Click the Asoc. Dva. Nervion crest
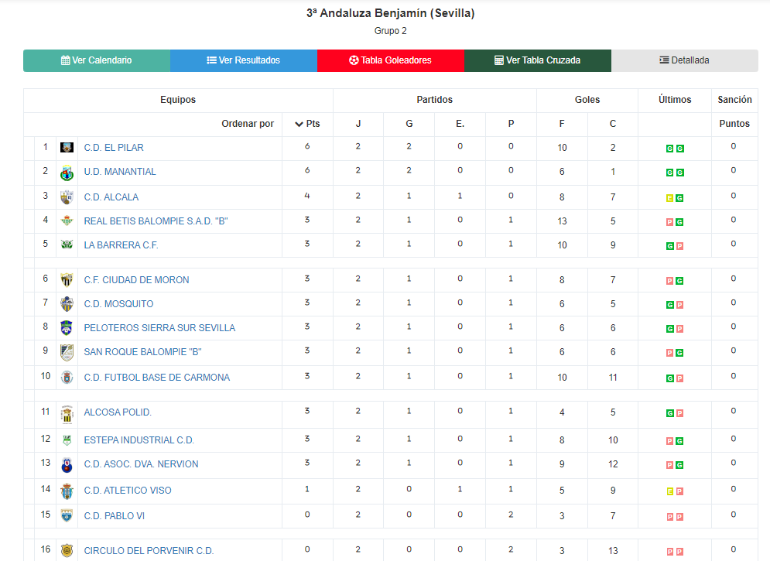Screen dimensions: 770x561 click(67, 465)
